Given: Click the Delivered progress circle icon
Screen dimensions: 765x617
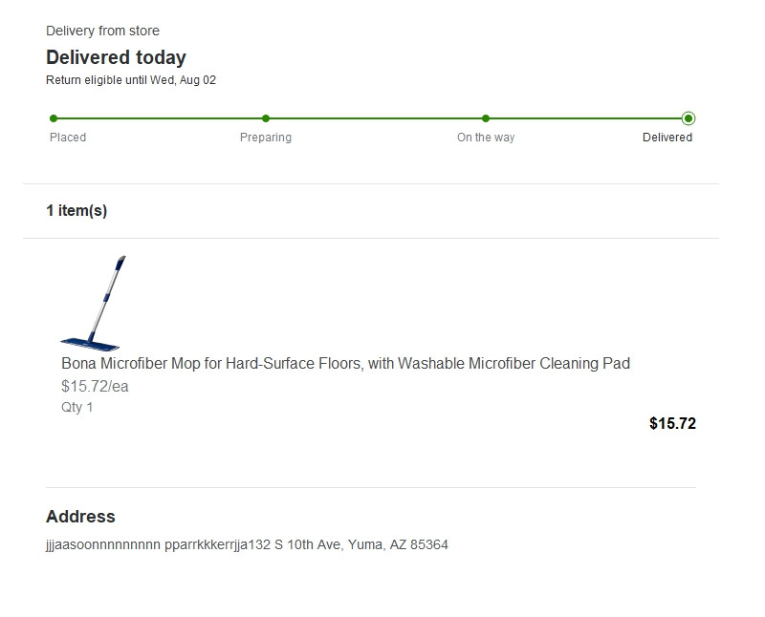Looking at the screenshot, I should tap(688, 118).
